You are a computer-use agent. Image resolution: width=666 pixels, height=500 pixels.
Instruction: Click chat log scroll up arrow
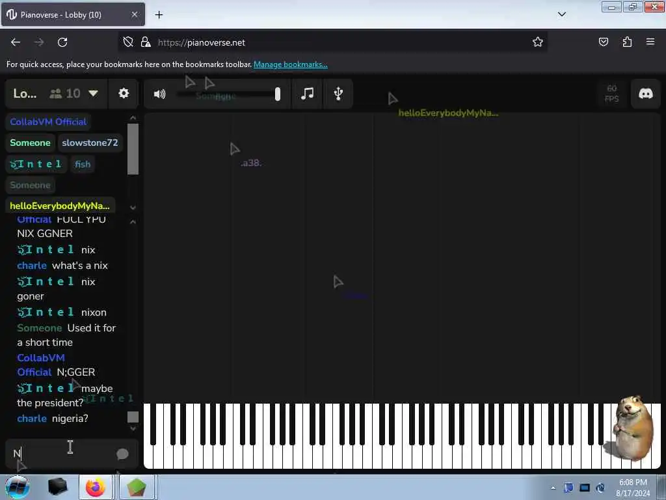(133, 221)
